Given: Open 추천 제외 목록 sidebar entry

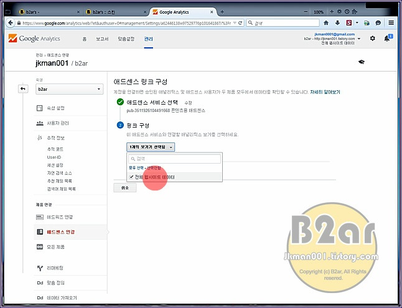Looking at the screenshot, I should click(59, 181).
